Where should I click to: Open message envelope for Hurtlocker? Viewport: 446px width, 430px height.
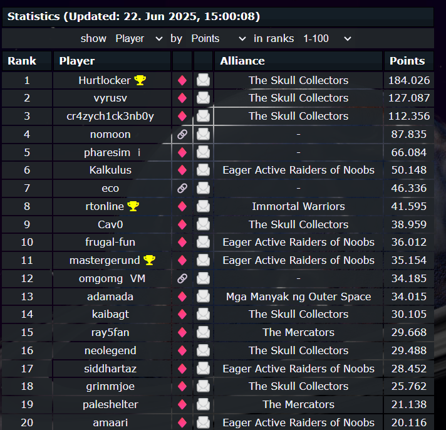pos(203,80)
